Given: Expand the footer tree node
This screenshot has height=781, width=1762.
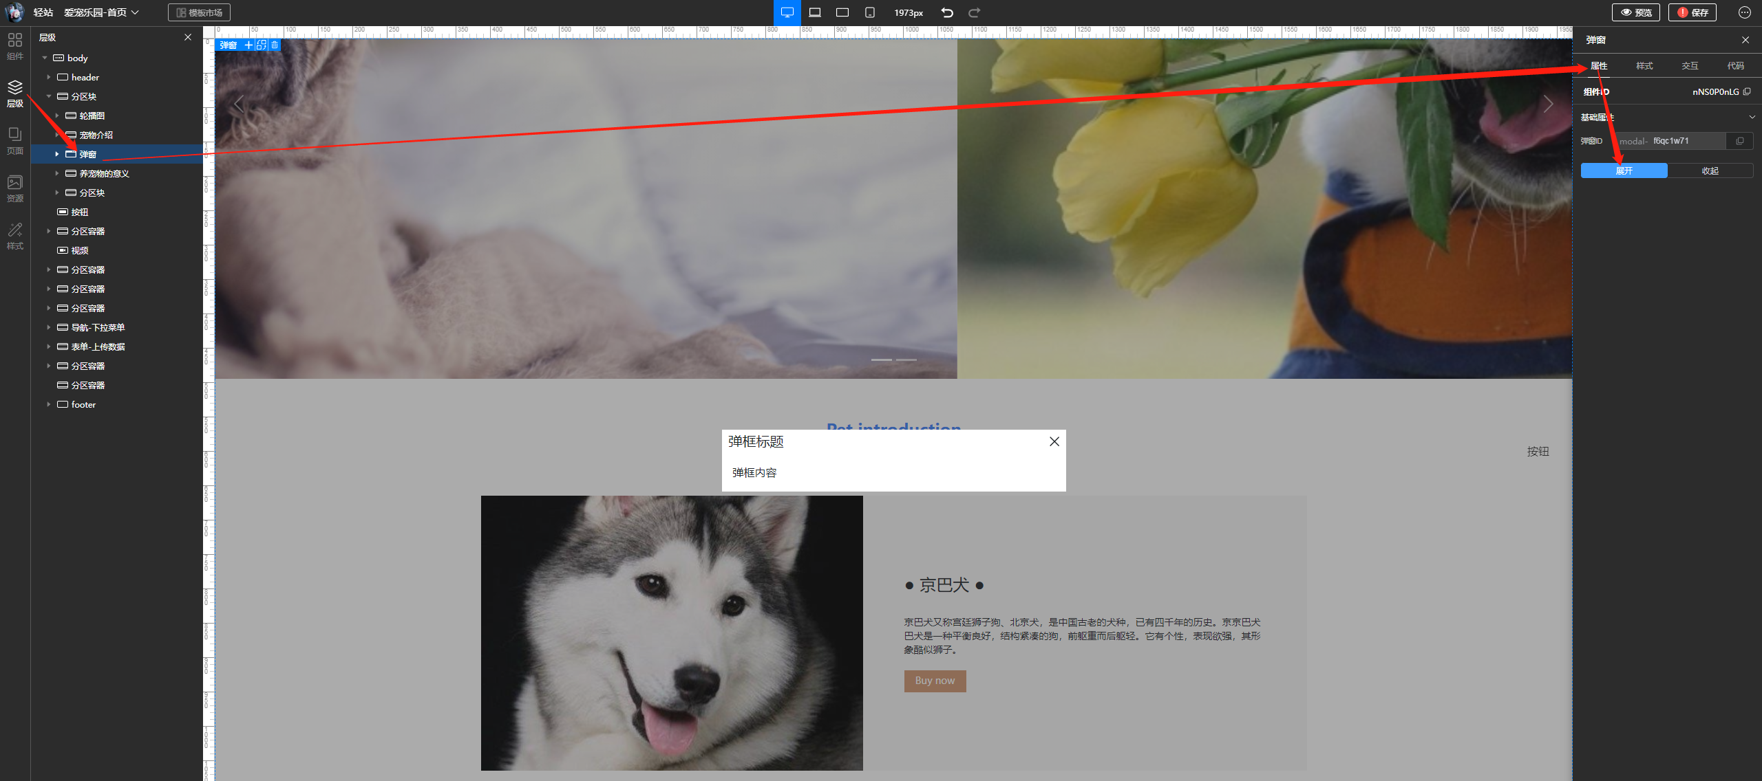Looking at the screenshot, I should tap(49, 404).
